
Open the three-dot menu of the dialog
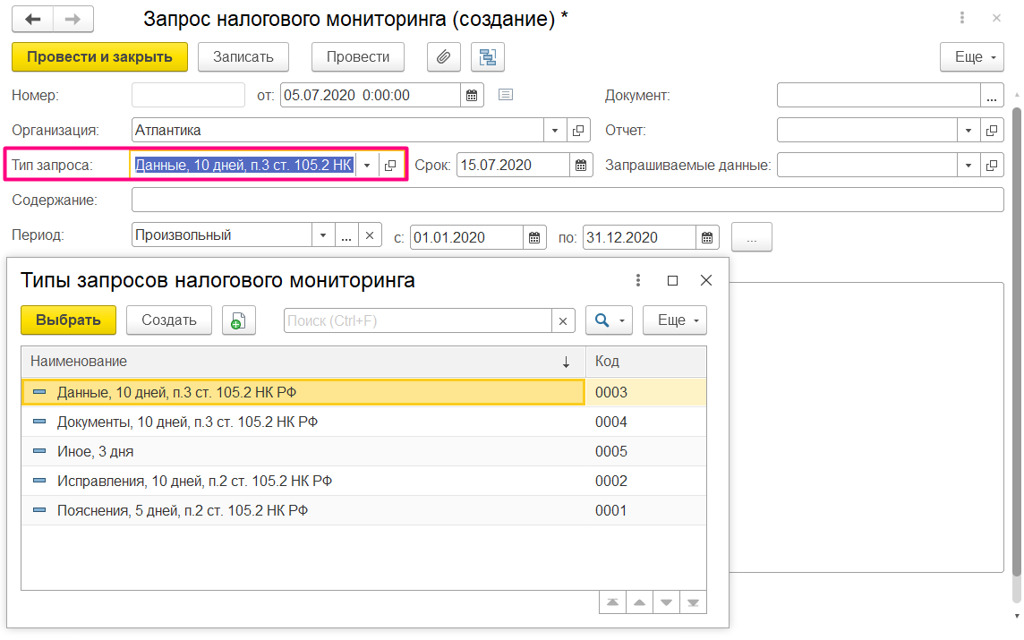(x=638, y=280)
